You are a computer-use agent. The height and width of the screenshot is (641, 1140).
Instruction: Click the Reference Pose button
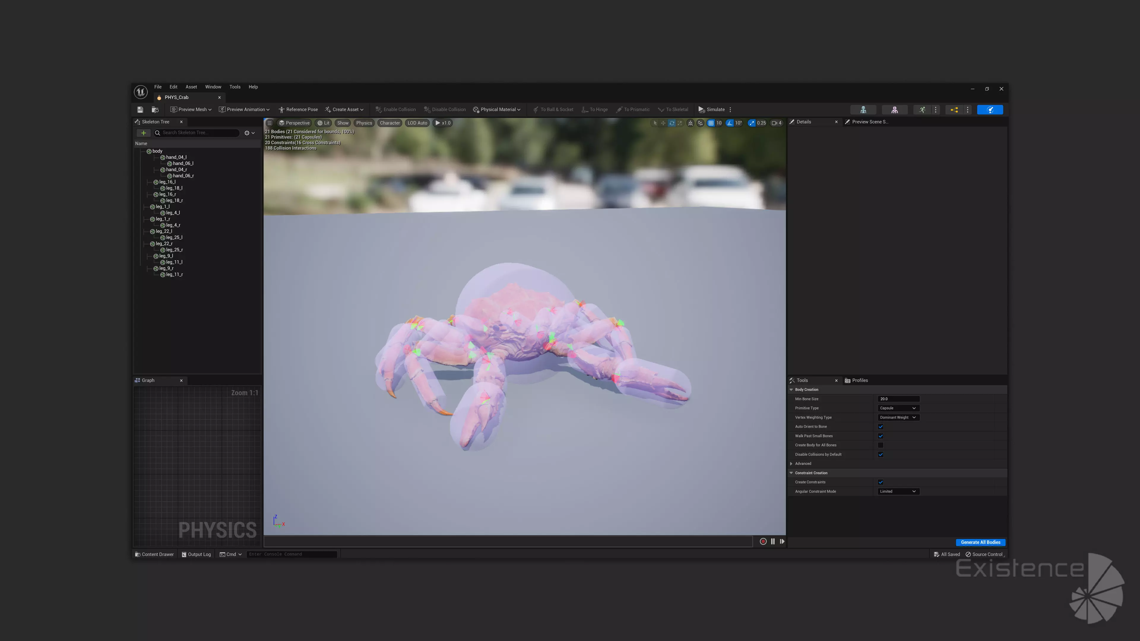pos(298,110)
